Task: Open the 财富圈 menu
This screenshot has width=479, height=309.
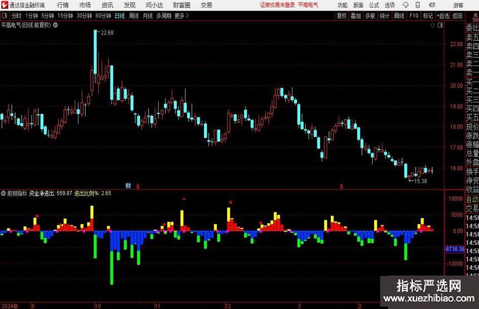Action: click(181, 5)
